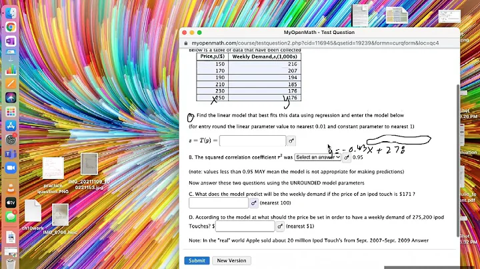Click the page's vertical scrollbar

pyautogui.click(x=458, y=159)
